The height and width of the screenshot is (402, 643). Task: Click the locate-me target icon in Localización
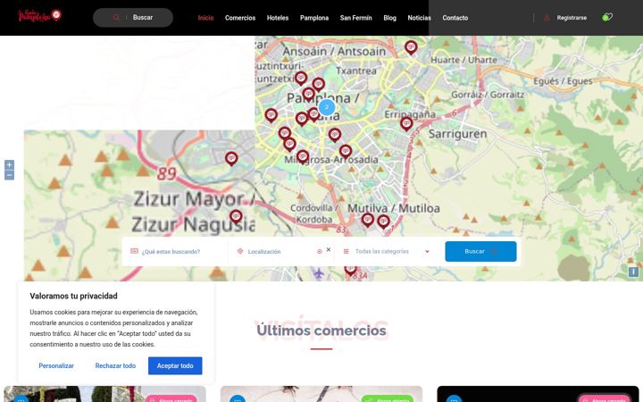320,251
